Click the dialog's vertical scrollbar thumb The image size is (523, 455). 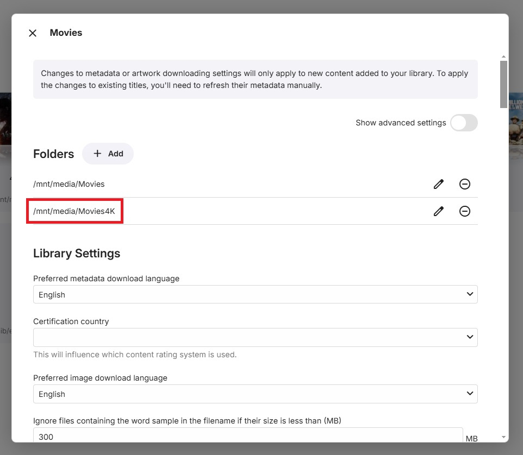coord(504,84)
